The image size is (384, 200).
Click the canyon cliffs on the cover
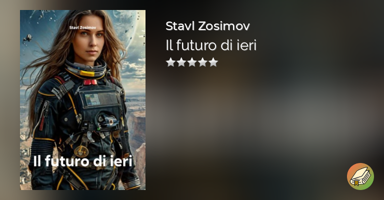pyautogui.click(x=136, y=137)
